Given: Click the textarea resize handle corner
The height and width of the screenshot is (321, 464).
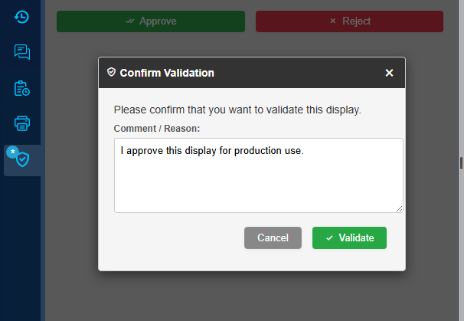Looking at the screenshot, I should pyautogui.click(x=399, y=209).
